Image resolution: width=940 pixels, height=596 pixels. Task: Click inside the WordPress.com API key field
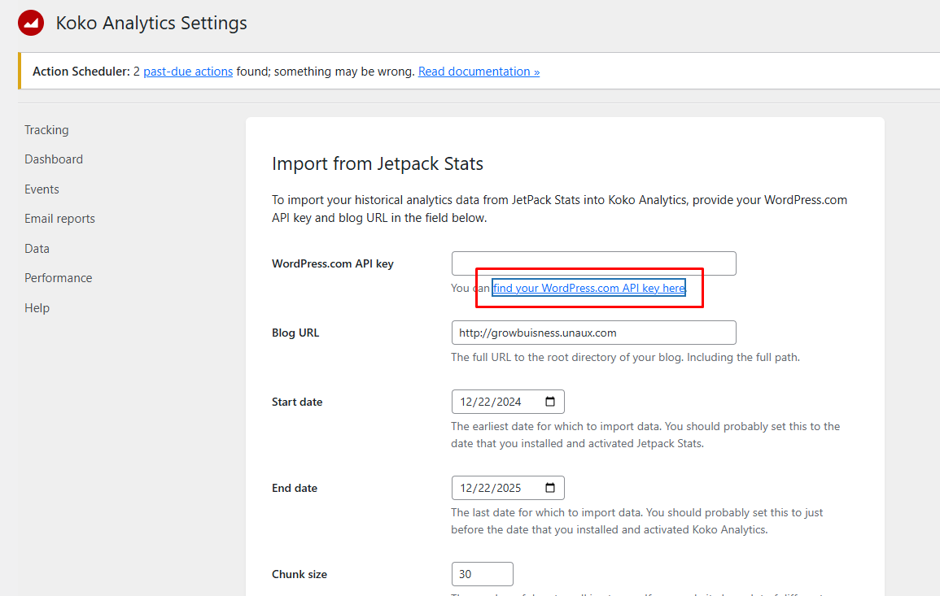coord(593,263)
